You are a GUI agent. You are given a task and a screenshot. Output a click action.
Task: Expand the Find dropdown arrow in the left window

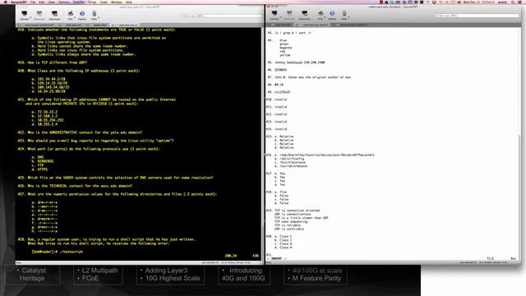pos(75,17)
